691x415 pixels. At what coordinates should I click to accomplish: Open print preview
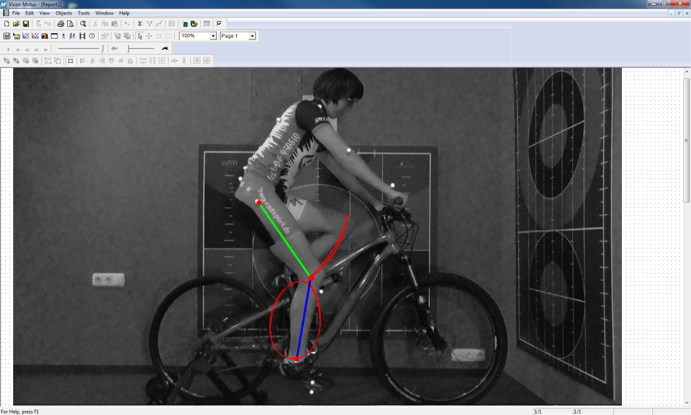click(70, 23)
